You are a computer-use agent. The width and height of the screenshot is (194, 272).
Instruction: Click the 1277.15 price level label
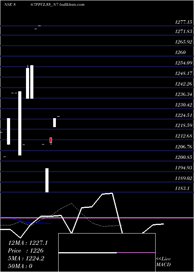click(x=184, y=22)
